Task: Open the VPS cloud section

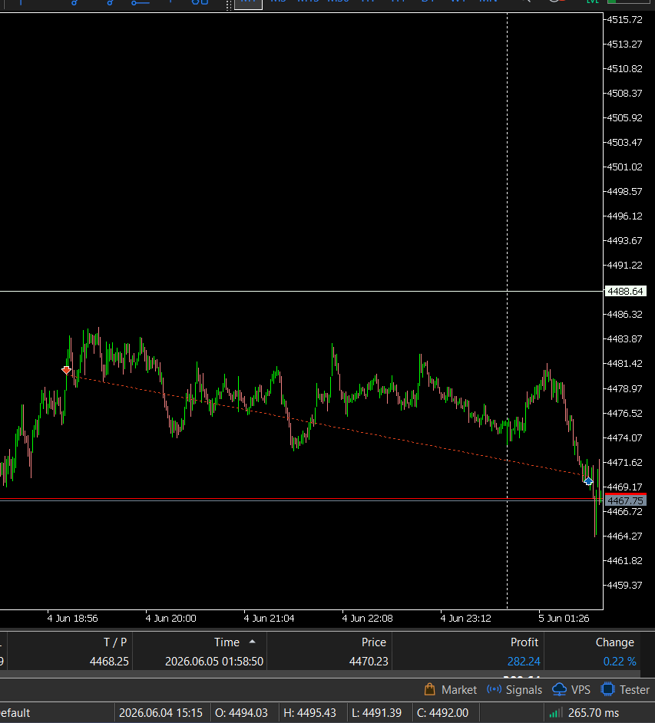Action: pyautogui.click(x=571, y=690)
